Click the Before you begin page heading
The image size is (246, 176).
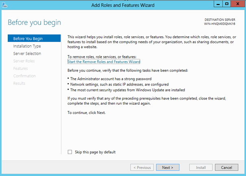click(x=34, y=22)
